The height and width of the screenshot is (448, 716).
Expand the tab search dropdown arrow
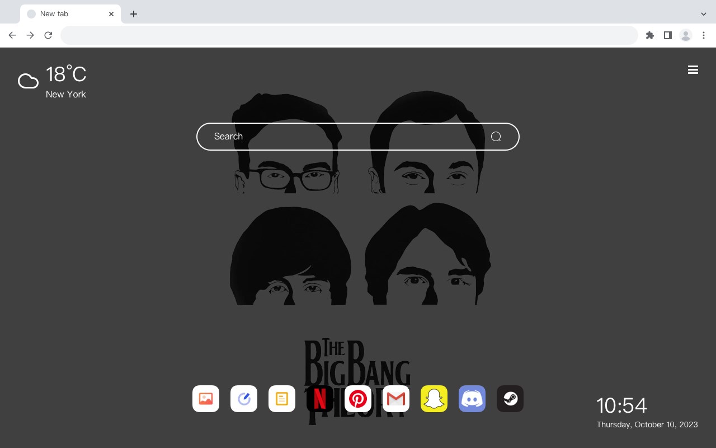[704, 14]
